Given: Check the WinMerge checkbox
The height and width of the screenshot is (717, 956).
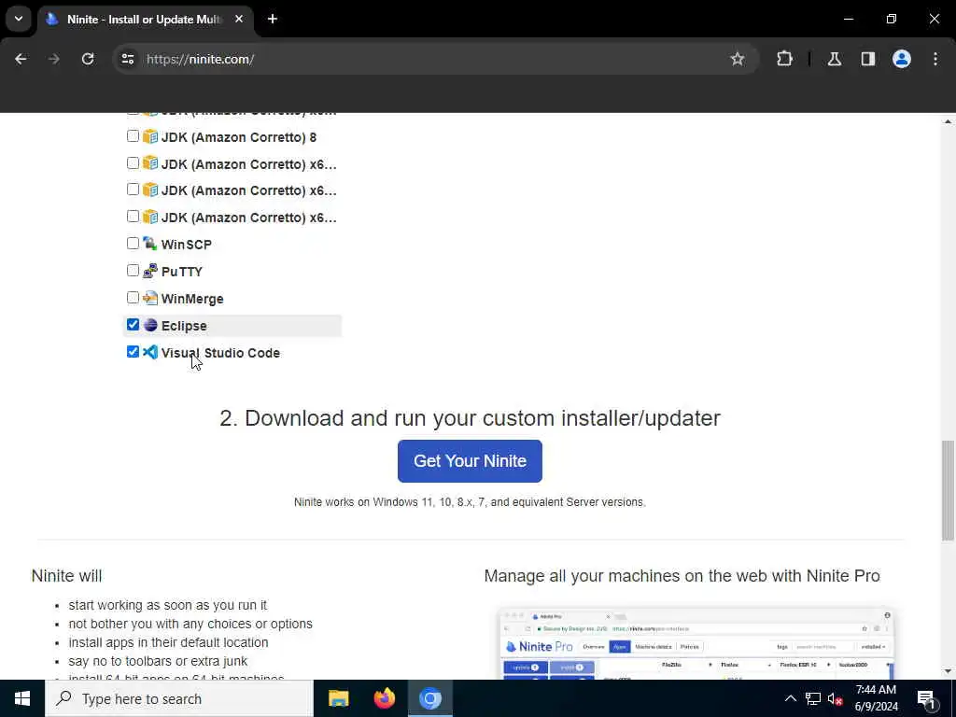Looking at the screenshot, I should pyautogui.click(x=133, y=298).
